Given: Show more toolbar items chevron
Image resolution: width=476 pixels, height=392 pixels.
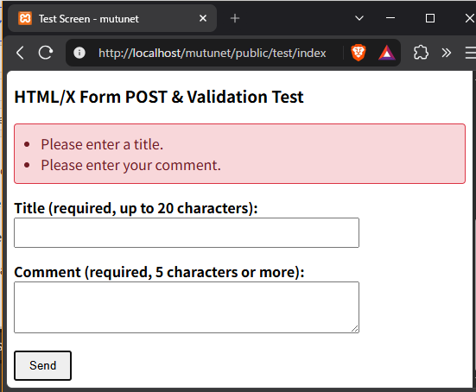Looking at the screenshot, I should click(x=447, y=53).
